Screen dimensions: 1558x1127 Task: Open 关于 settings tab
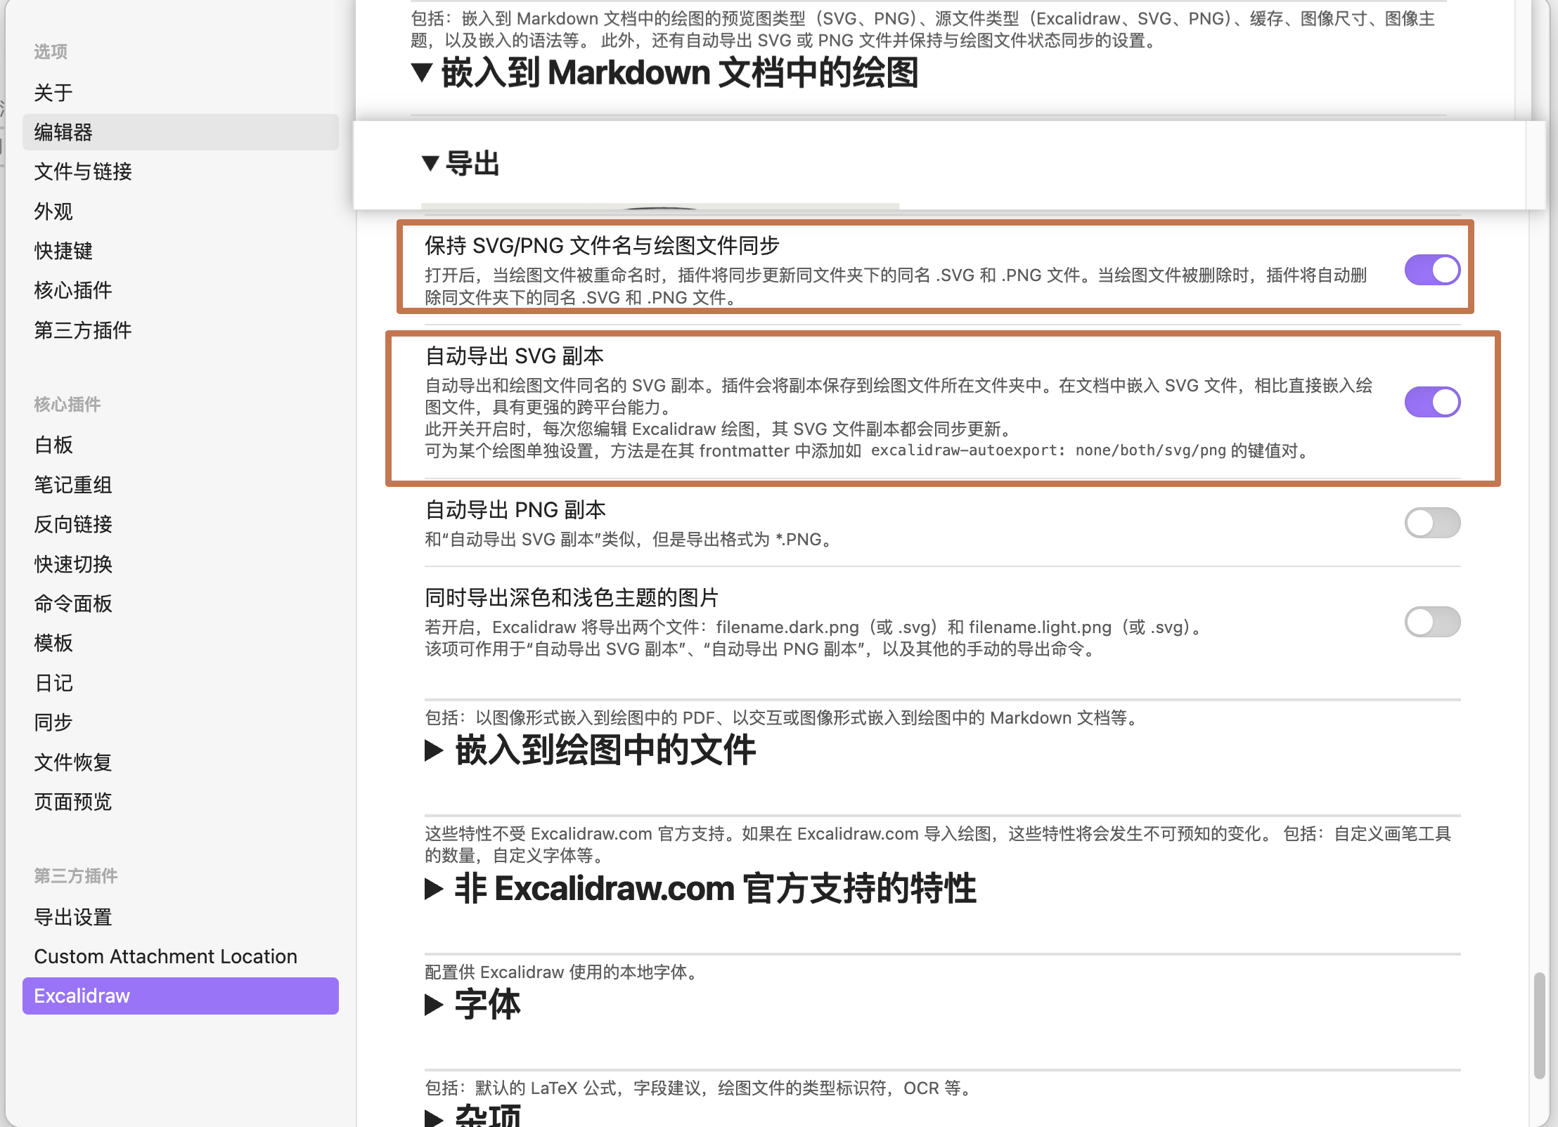coord(53,92)
